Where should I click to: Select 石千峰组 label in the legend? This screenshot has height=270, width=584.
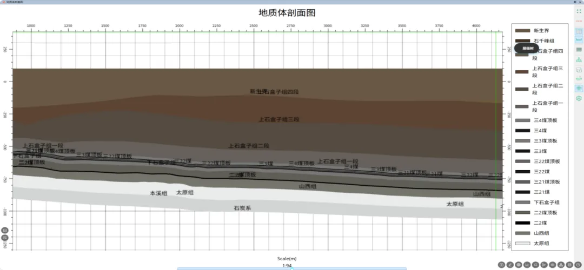[x=544, y=41]
